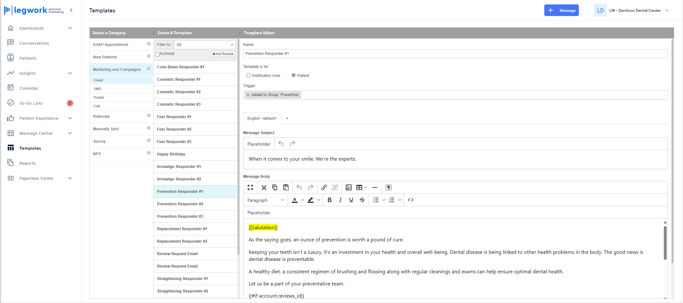Select the Patient radio button
The image size is (683, 303).
(293, 75)
